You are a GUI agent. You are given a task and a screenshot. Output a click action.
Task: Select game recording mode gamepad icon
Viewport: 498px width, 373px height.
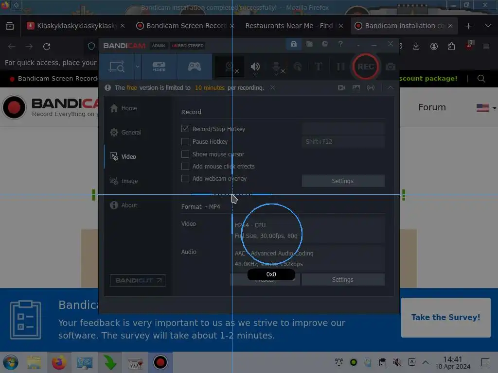click(x=195, y=67)
